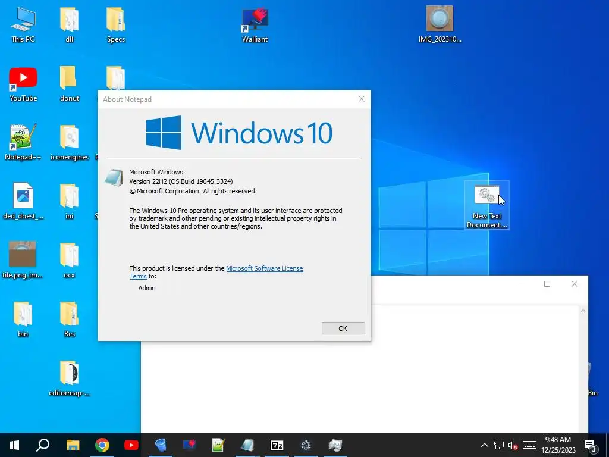Click the atom-shaped taskbar icon

tap(306, 445)
